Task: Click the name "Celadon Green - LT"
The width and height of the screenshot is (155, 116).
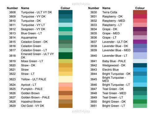Action: [34, 50]
